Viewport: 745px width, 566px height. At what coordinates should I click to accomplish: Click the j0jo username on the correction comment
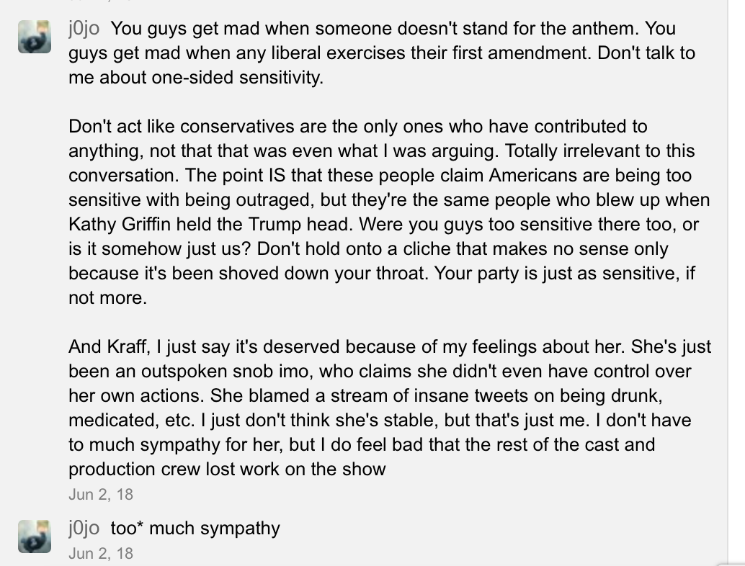point(84,528)
